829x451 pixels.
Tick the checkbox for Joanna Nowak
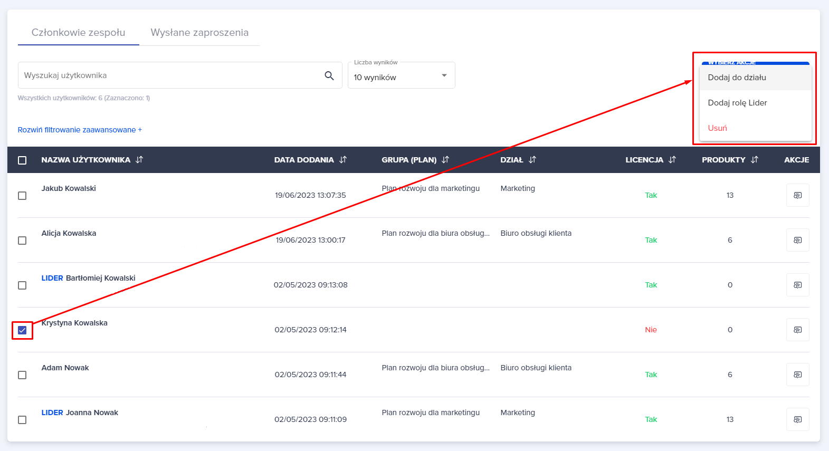click(22, 420)
